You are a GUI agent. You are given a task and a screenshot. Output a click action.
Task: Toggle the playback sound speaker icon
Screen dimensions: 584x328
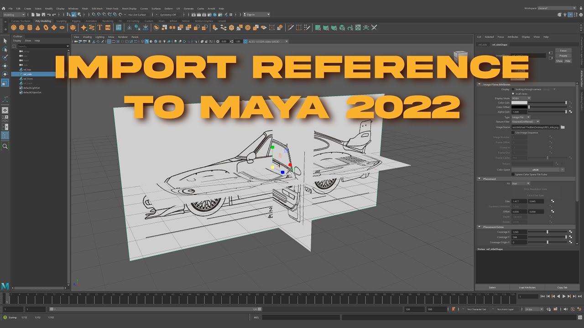(566, 309)
